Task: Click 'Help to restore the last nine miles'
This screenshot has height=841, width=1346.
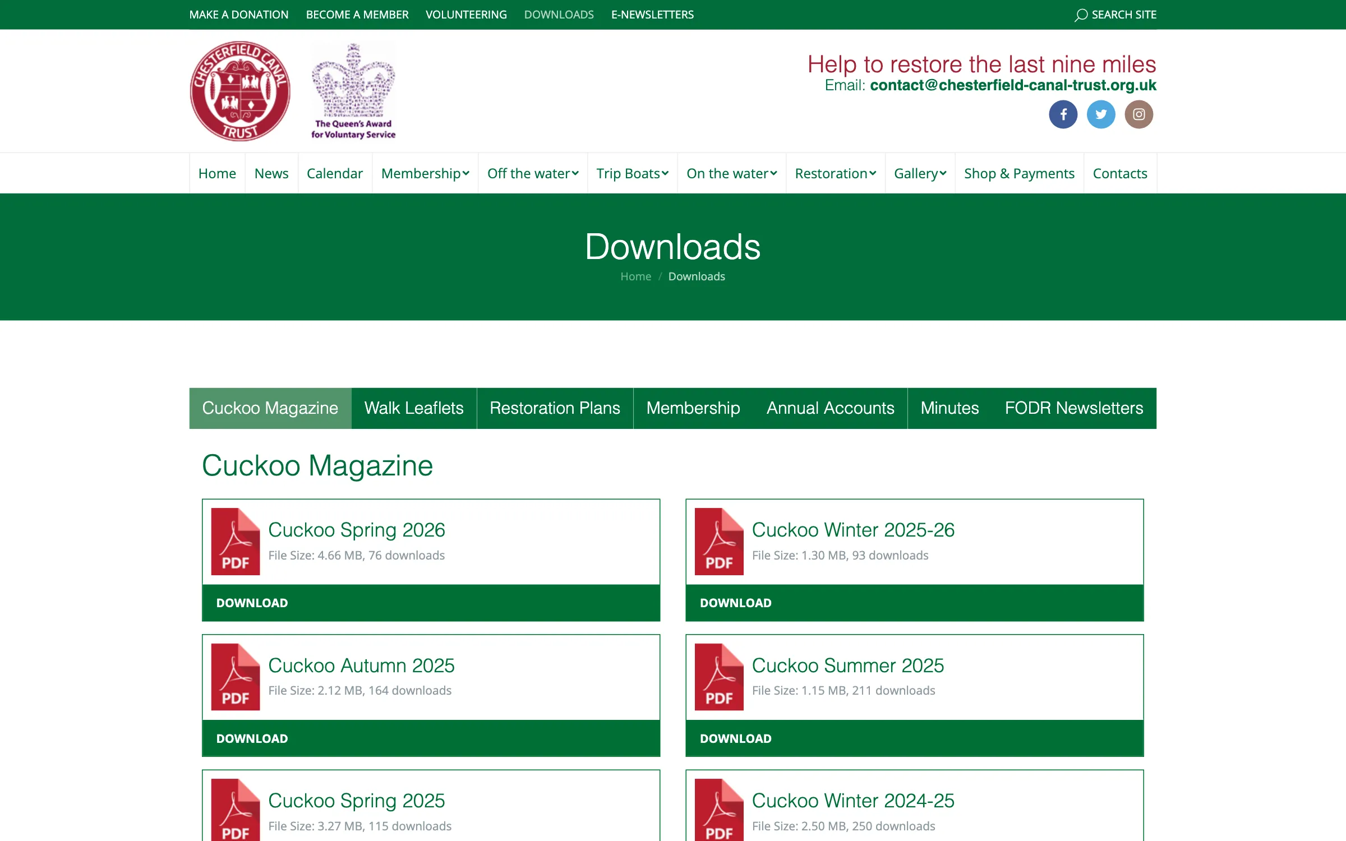Action: [982, 64]
